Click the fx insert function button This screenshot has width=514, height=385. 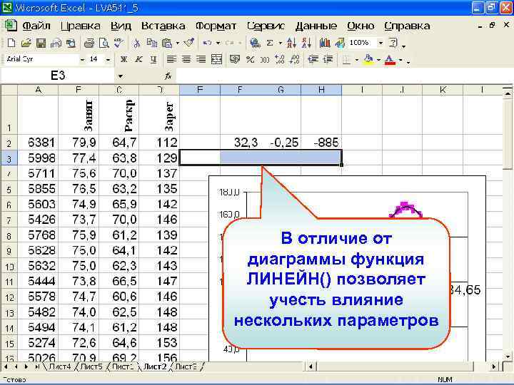pos(168,76)
